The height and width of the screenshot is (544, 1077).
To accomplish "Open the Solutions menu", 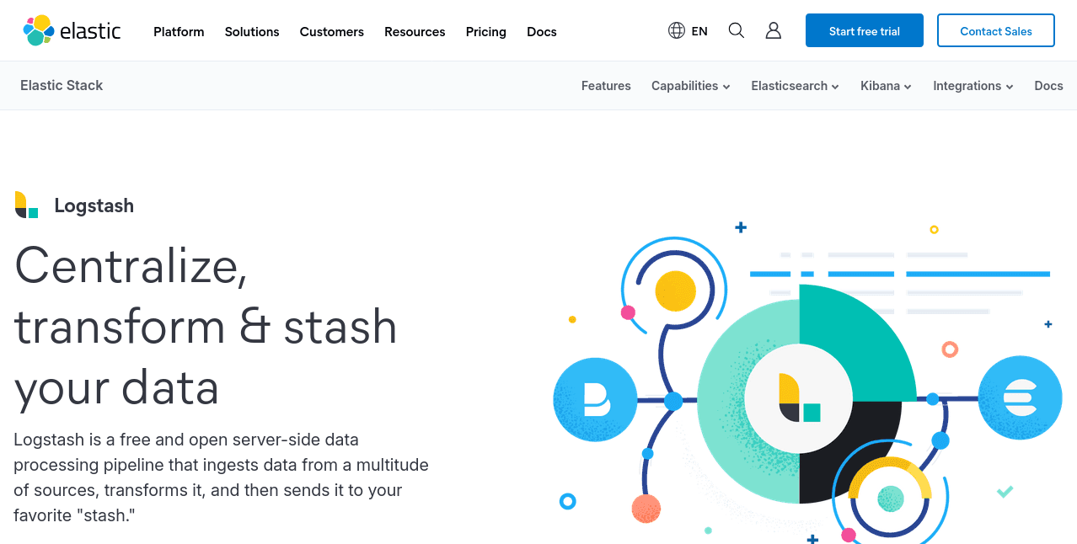I will coord(252,32).
